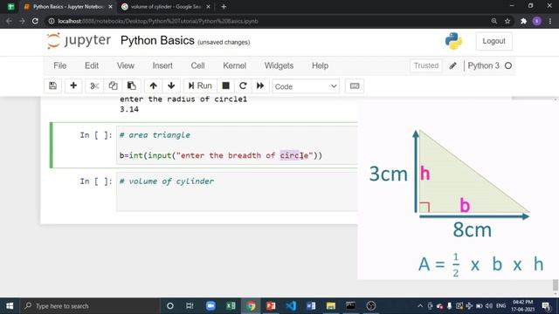Run the selected cell
Image resolution: width=559 pixels, height=314 pixels.
200,85
